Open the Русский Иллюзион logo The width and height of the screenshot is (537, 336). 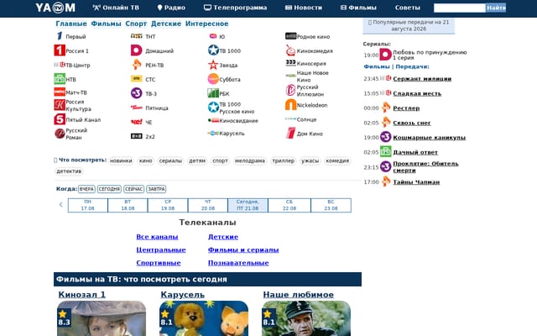(291, 90)
